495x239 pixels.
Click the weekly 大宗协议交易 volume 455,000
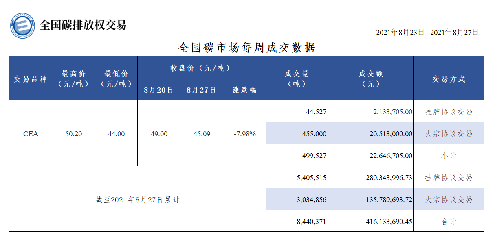point(316,134)
